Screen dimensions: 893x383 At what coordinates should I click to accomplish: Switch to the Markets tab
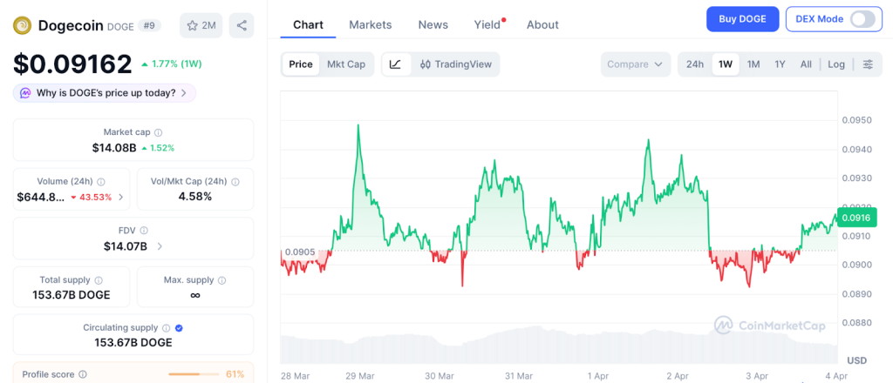point(371,24)
